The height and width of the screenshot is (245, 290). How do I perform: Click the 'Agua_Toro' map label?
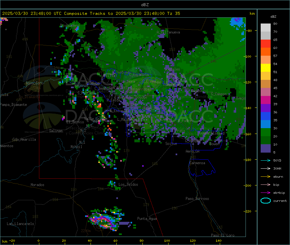pyautogui.click(x=34, y=83)
